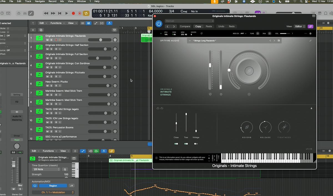This screenshot has height=196, width=333.
Task: Click the Compare button in plugin header
Action: pos(185,26)
